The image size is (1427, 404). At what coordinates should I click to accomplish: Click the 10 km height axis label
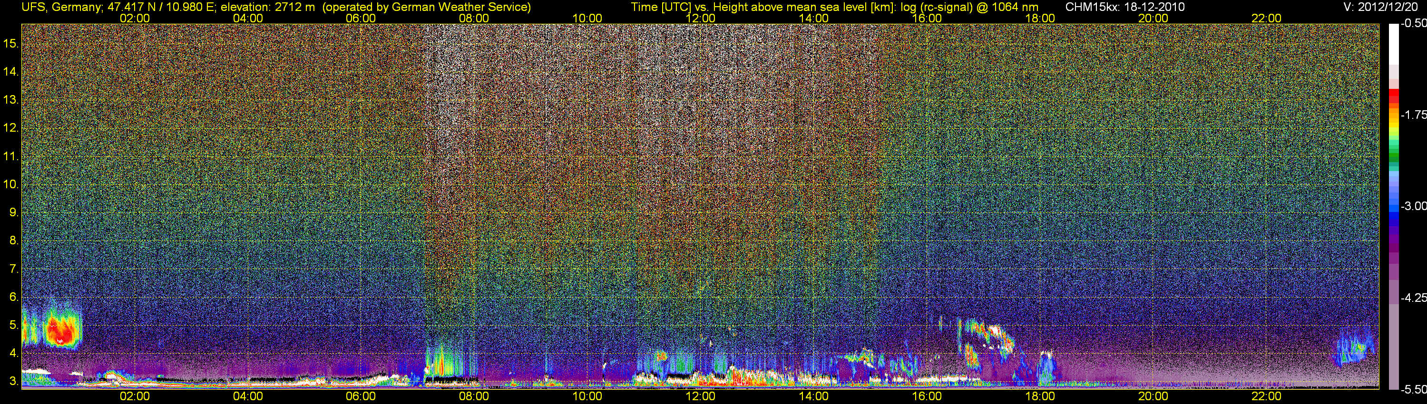click(x=10, y=184)
